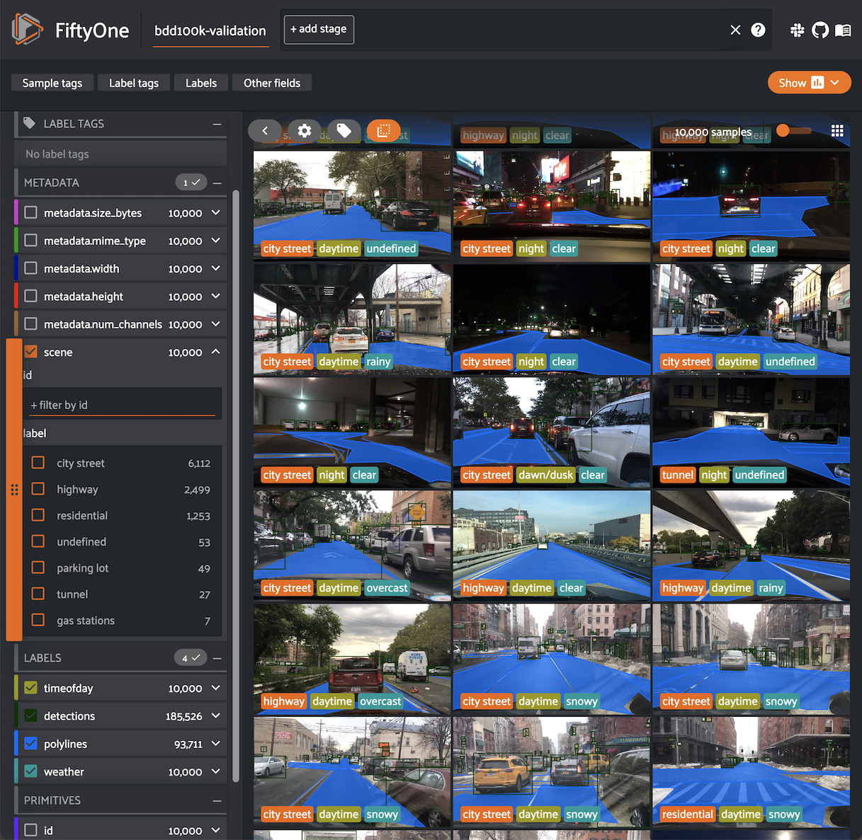Click the tag samples icon above the grid
862x840 pixels.
click(345, 130)
